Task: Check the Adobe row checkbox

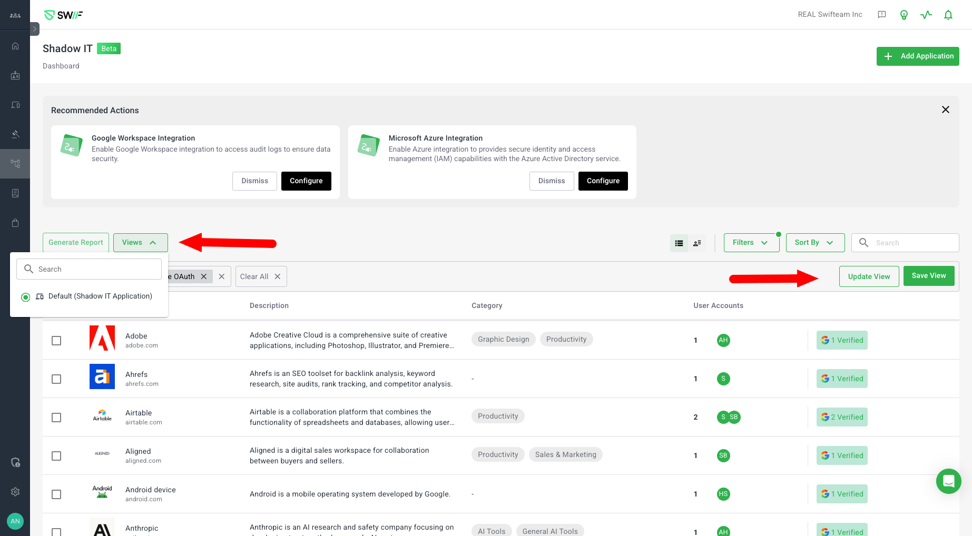Action: point(56,341)
